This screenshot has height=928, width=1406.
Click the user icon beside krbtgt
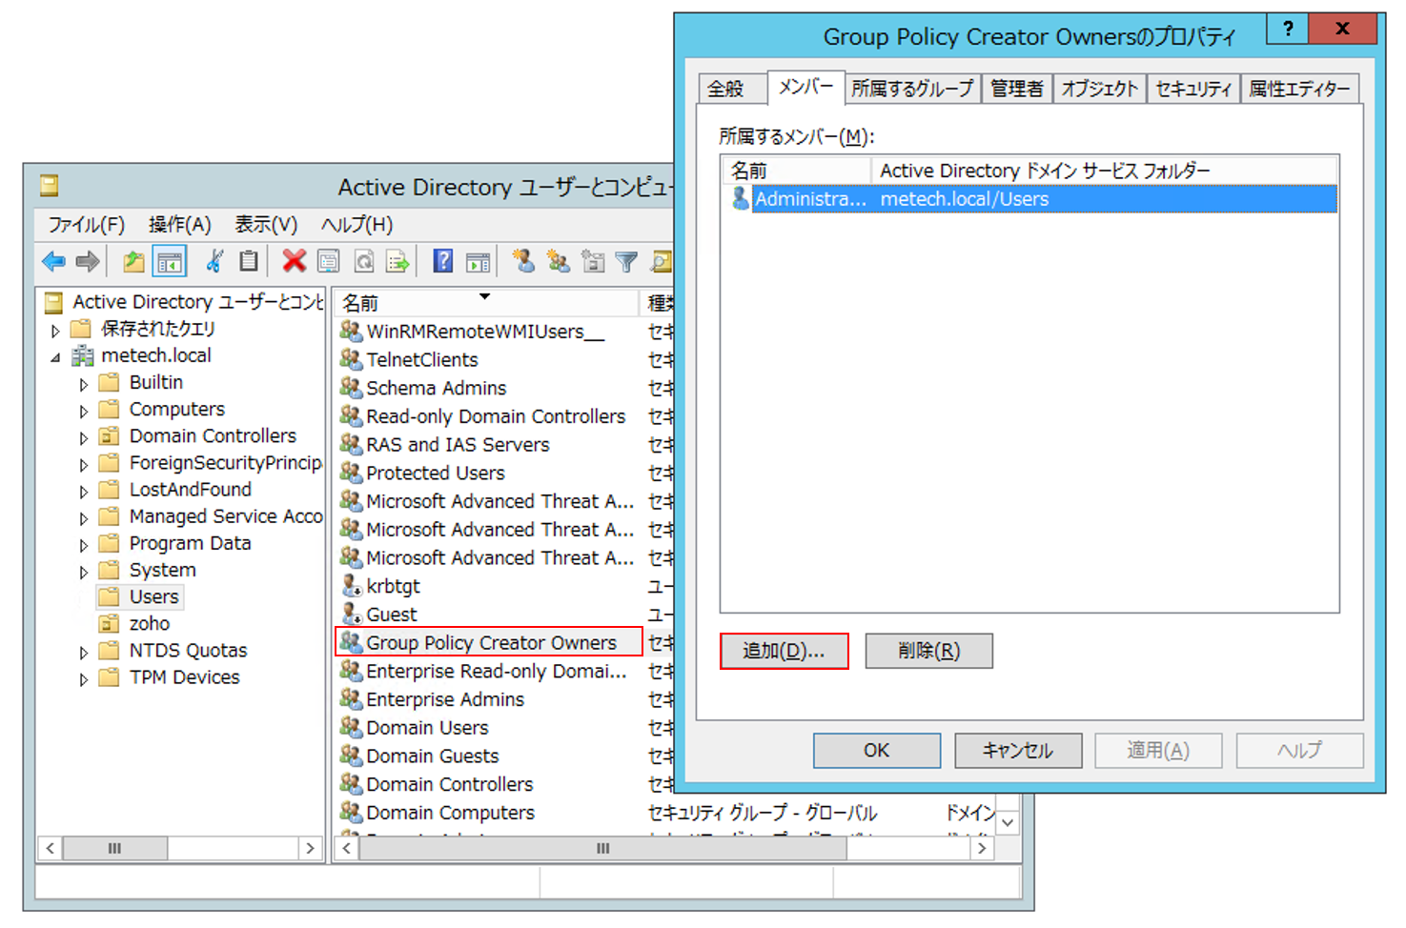352,586
